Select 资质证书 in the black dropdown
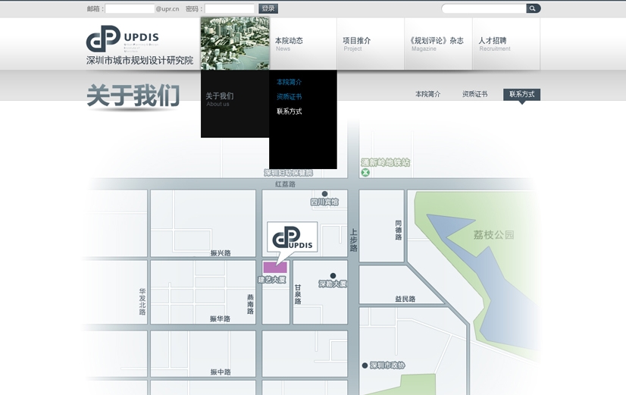 pyautogui.click(x=289, y=97)
